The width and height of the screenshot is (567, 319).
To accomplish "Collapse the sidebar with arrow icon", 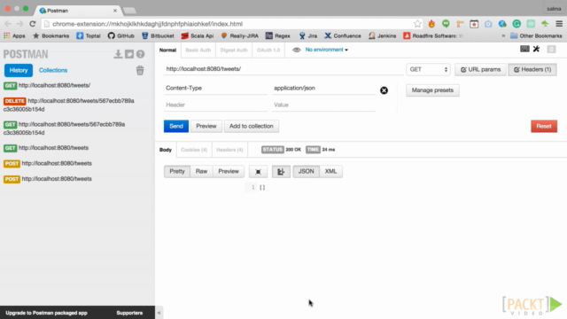I will point(159,313).
